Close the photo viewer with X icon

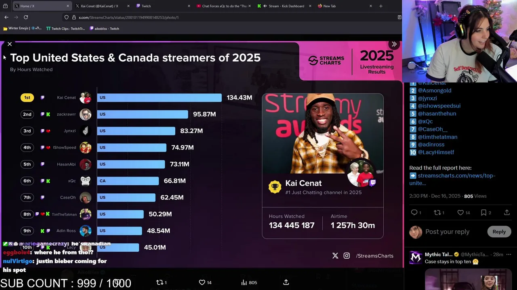(10, 44)
